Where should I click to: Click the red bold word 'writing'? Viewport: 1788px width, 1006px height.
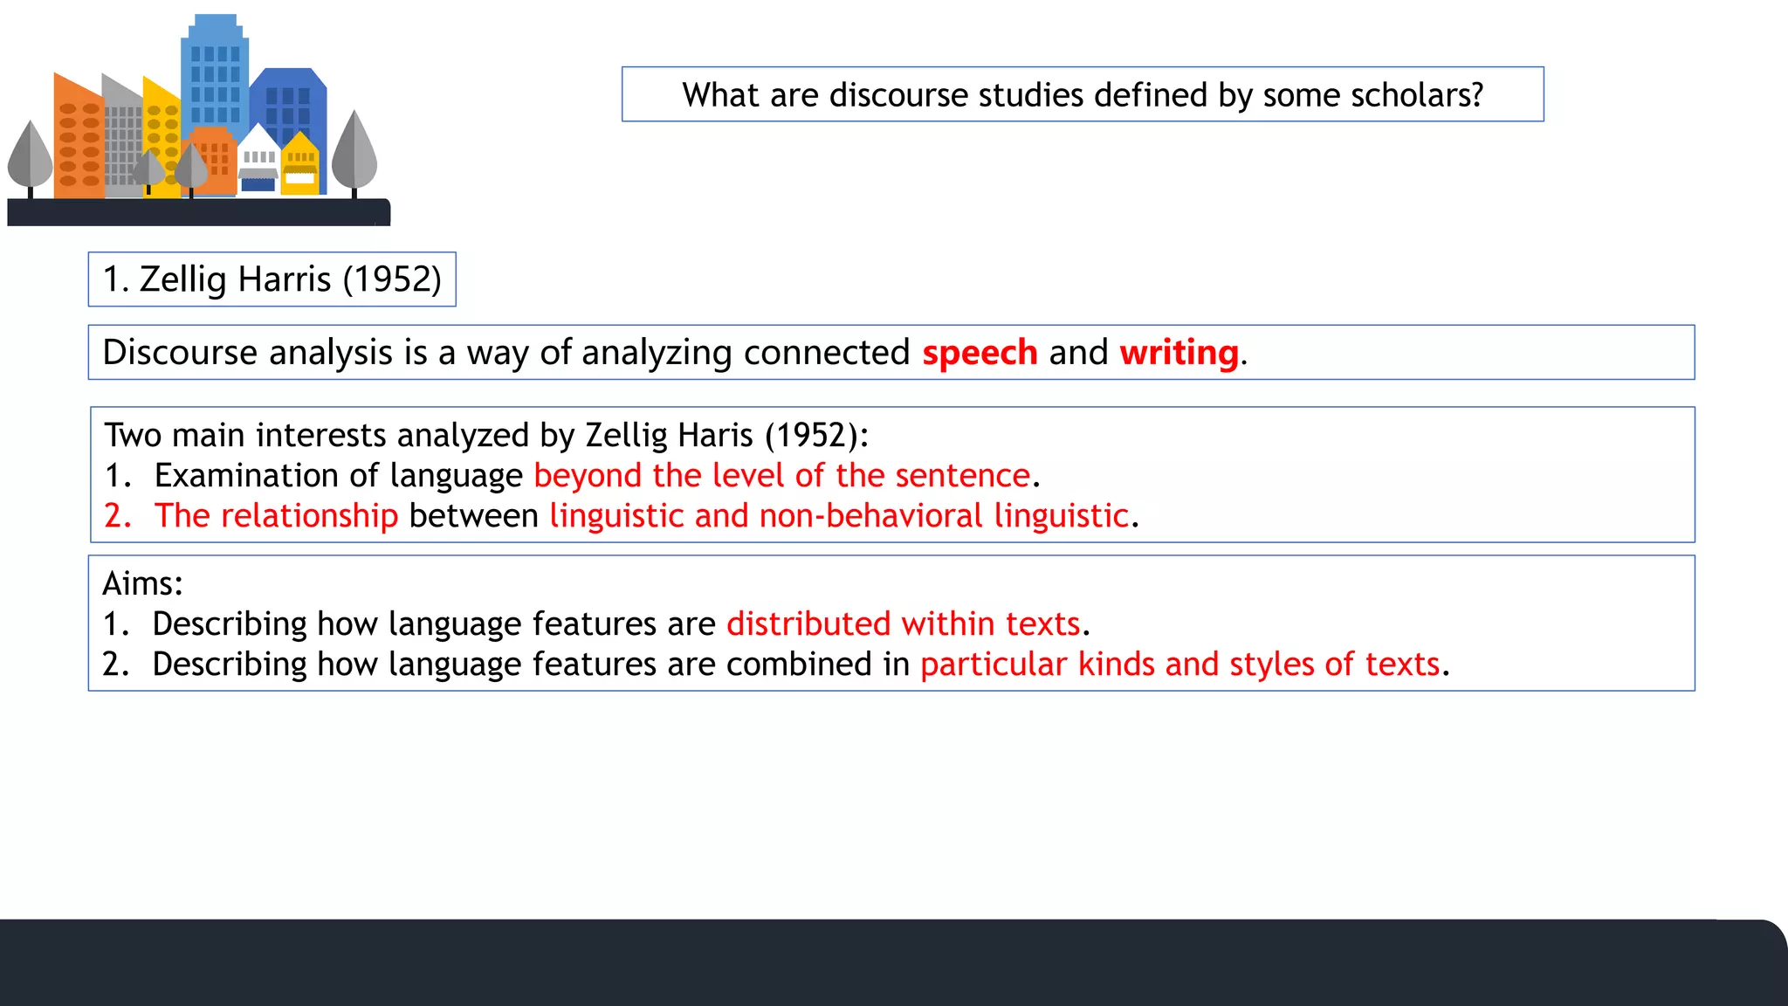click(1179, 353)
